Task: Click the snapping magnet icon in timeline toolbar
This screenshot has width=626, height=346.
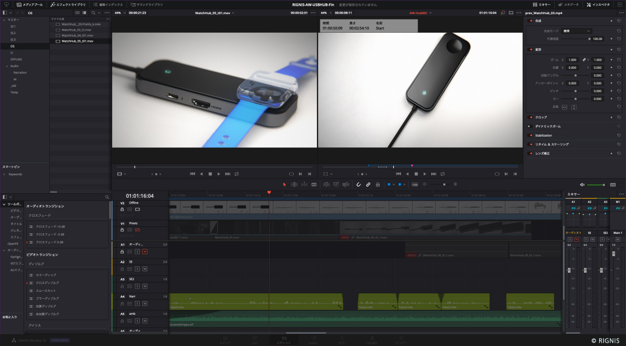Action: [358, 184]
